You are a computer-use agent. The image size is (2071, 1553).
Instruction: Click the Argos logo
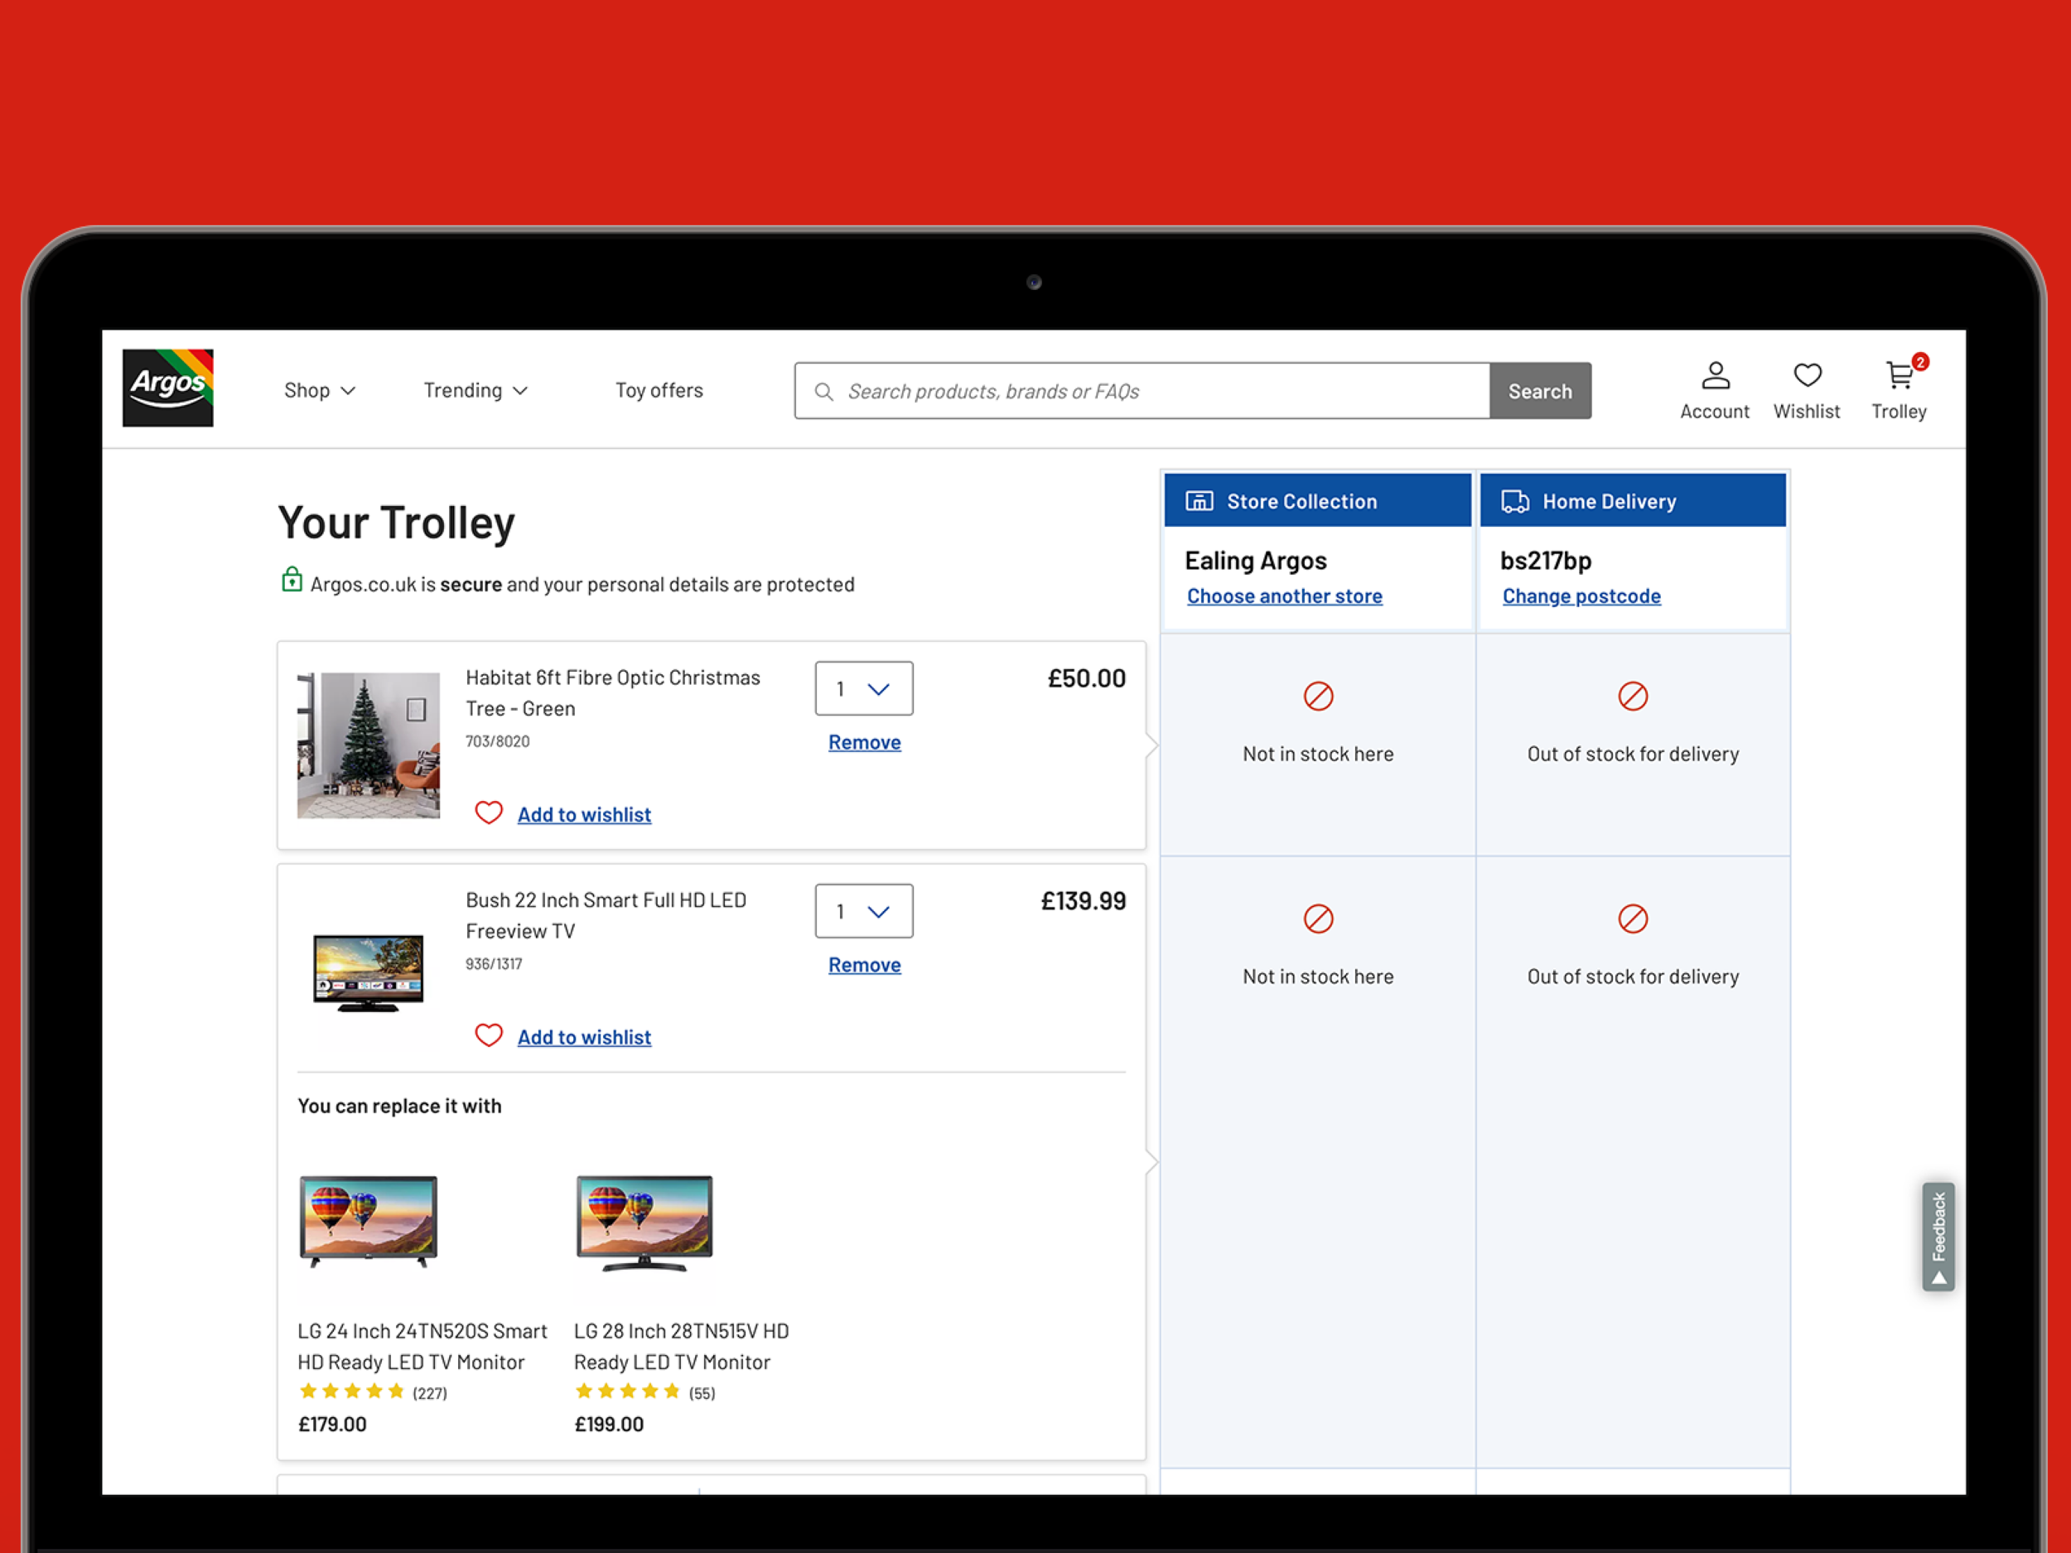167,388
